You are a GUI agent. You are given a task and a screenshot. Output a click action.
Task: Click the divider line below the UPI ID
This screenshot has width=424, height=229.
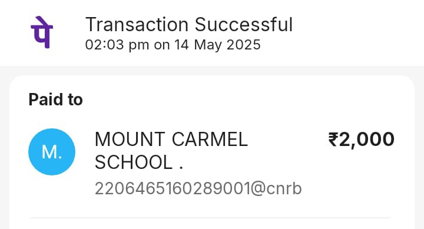(210, 217)
